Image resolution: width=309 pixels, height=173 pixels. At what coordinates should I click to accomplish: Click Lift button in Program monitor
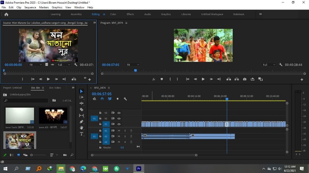[x=229, y=79]
